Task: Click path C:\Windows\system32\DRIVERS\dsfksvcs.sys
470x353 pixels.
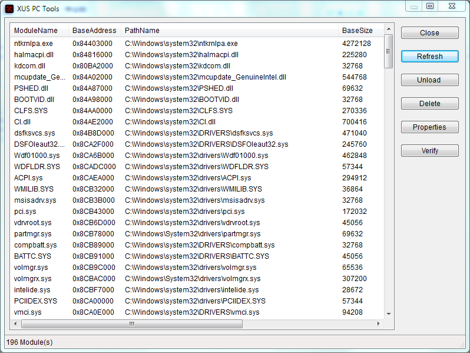Action: 198,133
